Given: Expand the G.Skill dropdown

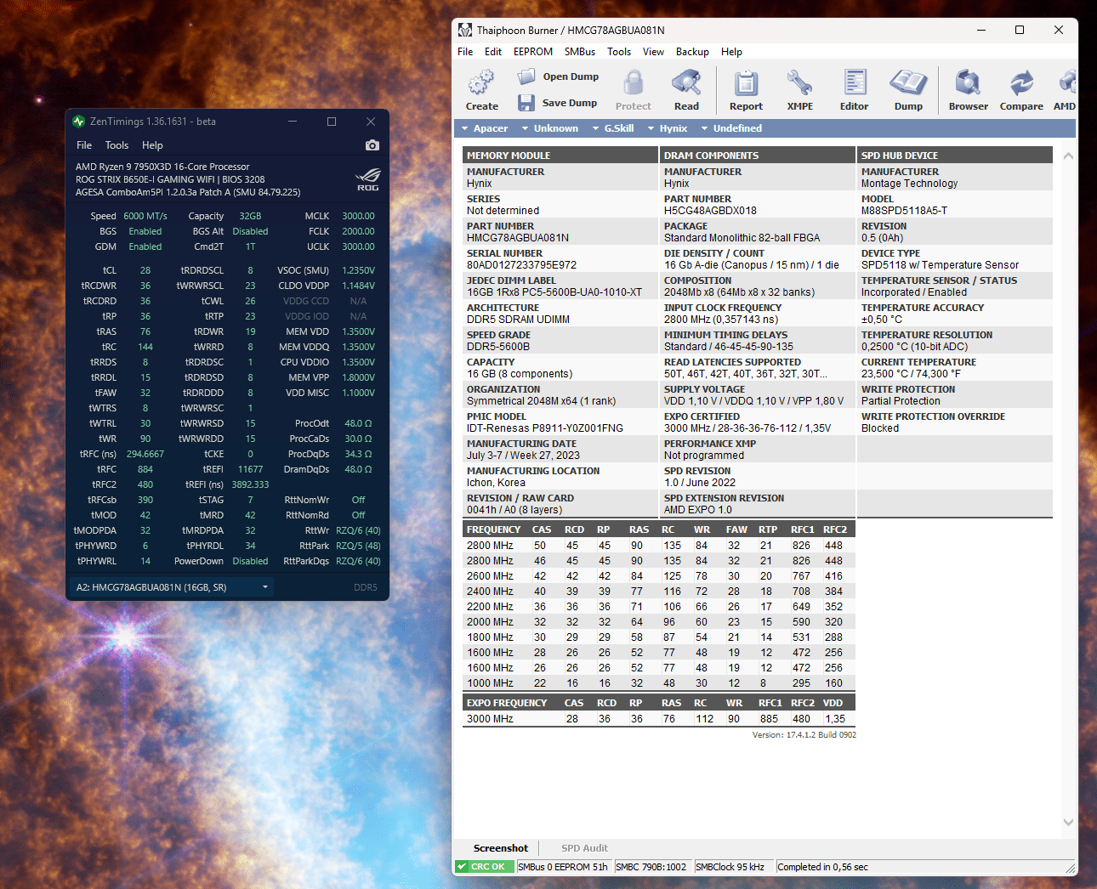Looking at the screenshot, I should tap(612, 128).
